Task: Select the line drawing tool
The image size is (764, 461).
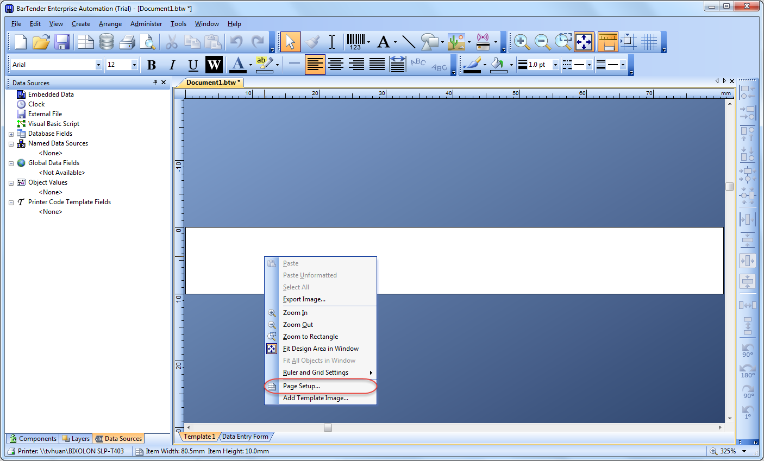Action: (x=409, y=42)
